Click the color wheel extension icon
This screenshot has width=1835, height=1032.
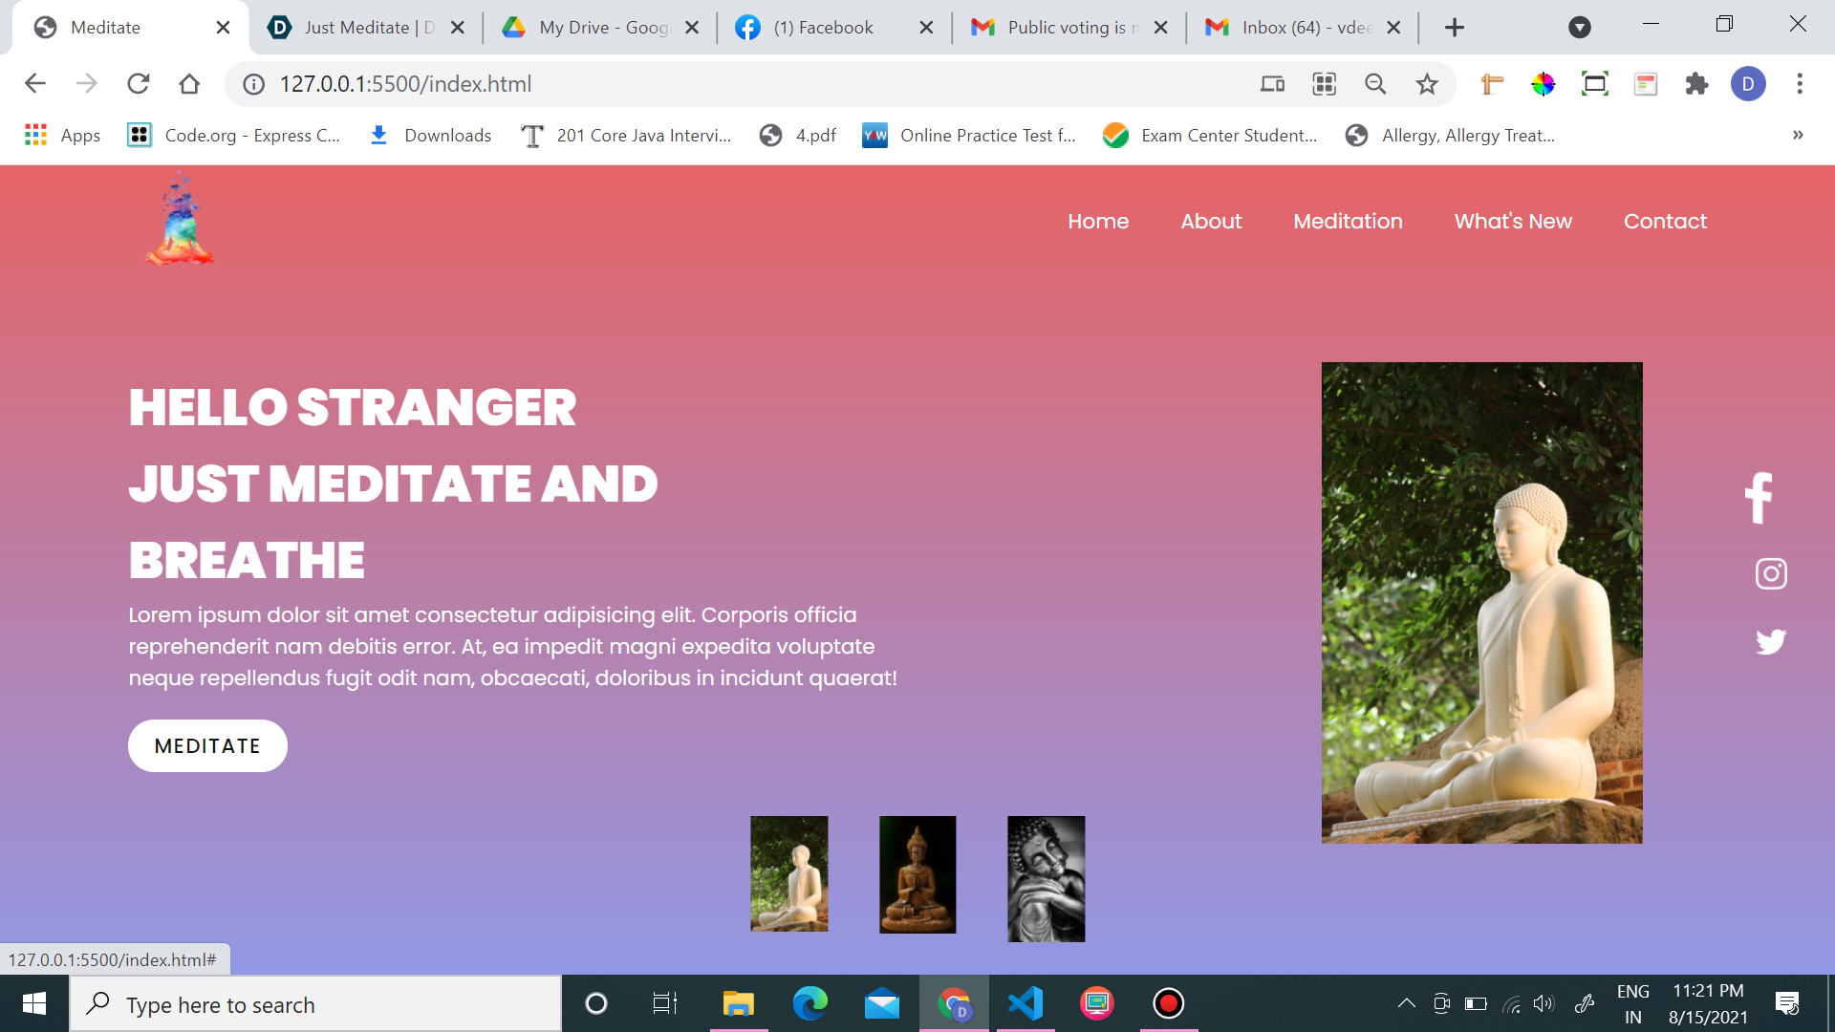click(1543, 84)
